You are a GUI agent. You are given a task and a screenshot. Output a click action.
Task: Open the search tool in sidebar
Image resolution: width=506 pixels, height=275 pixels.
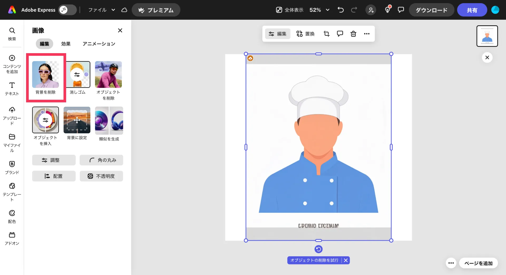(12, 34)
